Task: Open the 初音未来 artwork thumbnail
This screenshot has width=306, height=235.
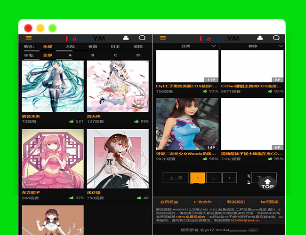Action: tap(53, 86)
